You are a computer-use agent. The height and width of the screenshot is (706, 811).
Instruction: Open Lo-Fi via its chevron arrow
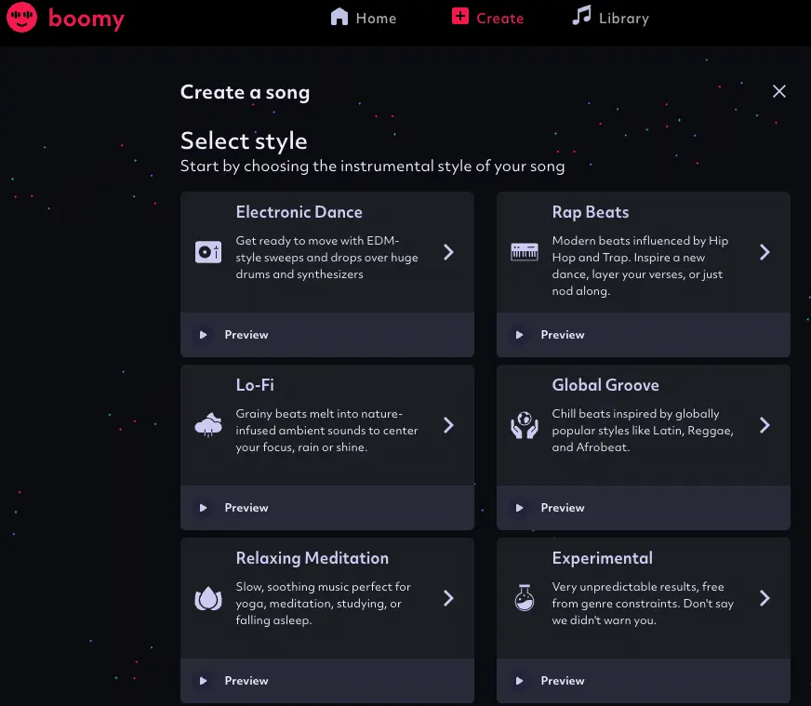coord(448,425)
